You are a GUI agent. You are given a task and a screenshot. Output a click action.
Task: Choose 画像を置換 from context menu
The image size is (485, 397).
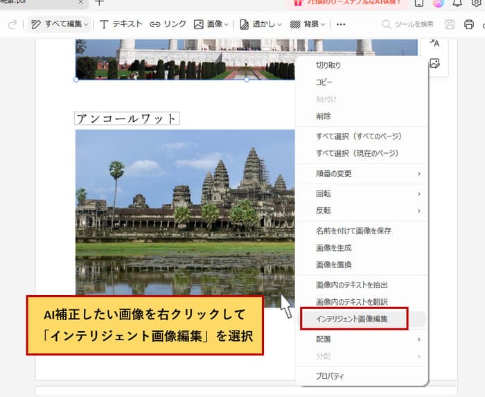coord(362,265)
